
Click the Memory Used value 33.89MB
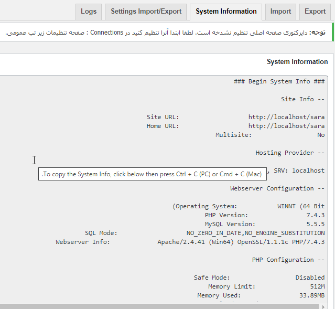(x=312, y=295)
